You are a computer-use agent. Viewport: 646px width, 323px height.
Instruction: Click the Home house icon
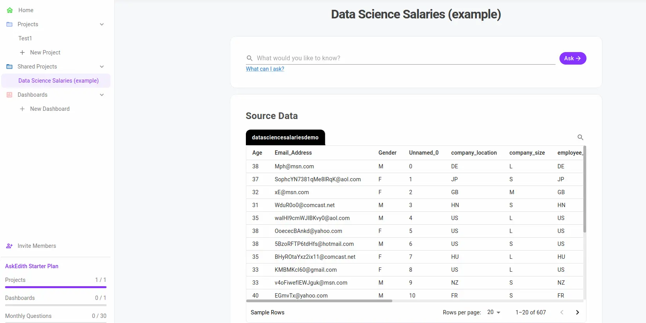click(x=10, y=10)
